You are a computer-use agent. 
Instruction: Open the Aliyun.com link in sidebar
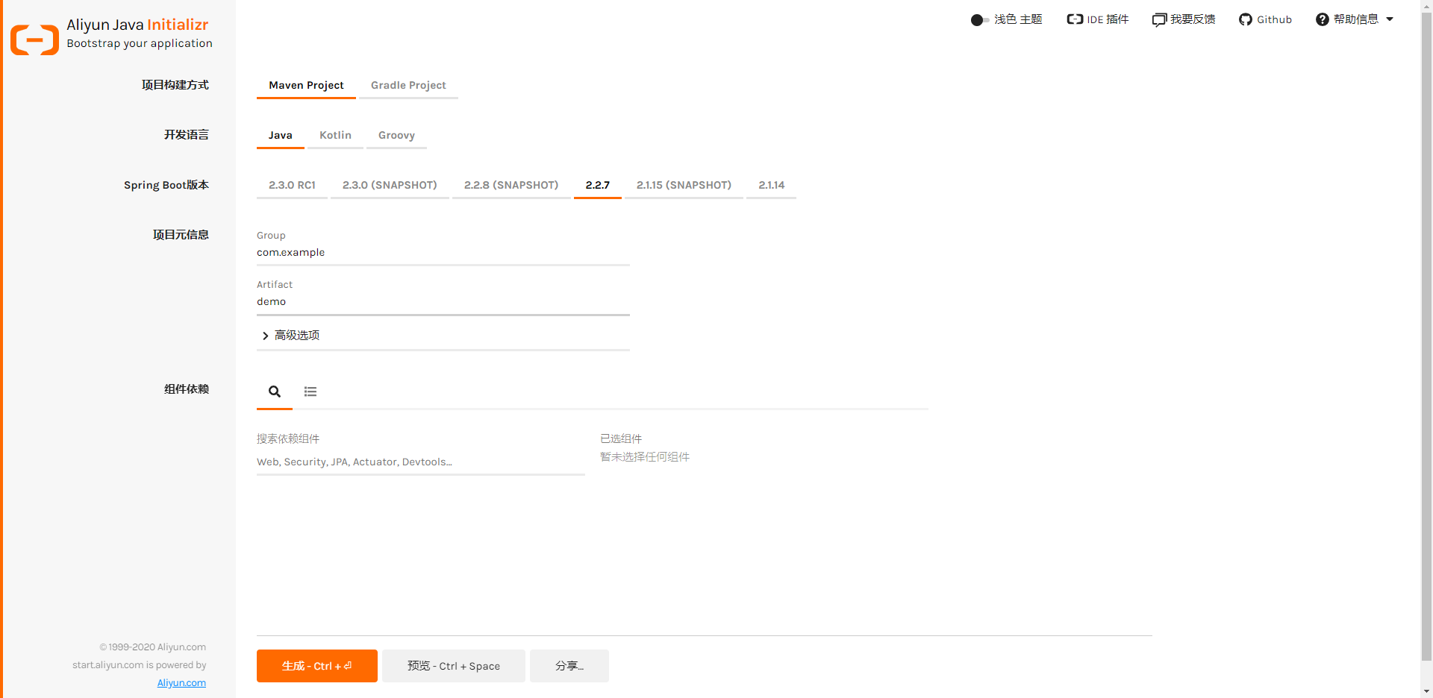(x=181, y=682)
